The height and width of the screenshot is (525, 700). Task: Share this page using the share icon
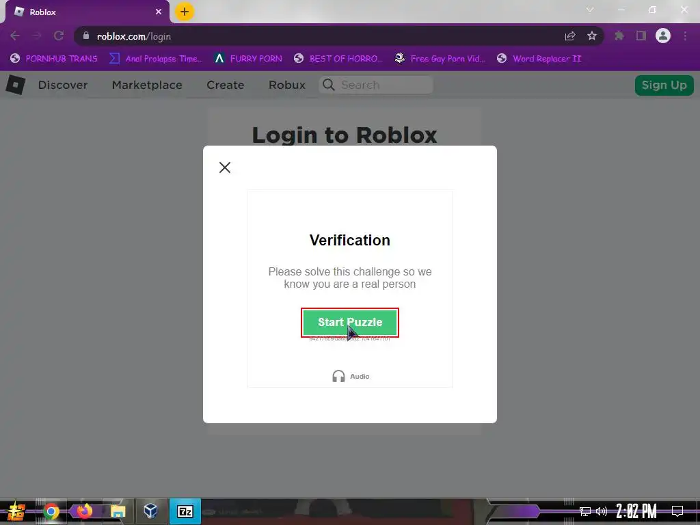[x=570, y=36]
